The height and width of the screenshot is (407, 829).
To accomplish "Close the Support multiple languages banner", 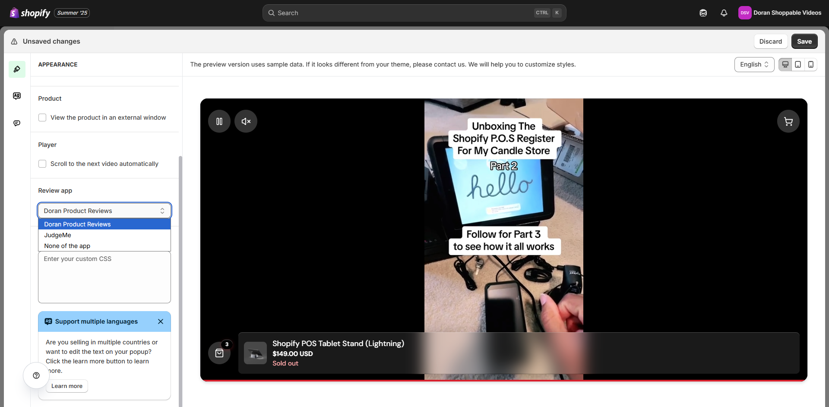I will pyautogui.click(x=161, y=321).
